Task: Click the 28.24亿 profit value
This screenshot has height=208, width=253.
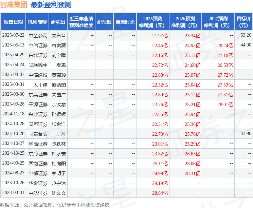Action: (225, 45)
